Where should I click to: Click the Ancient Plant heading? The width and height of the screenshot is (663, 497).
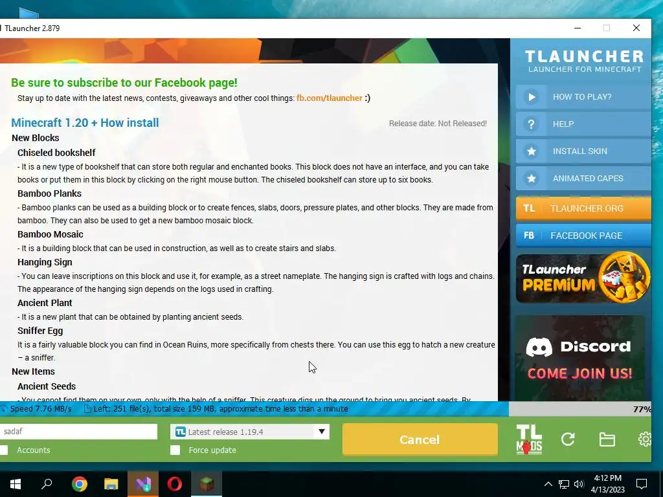pos(45,303)
